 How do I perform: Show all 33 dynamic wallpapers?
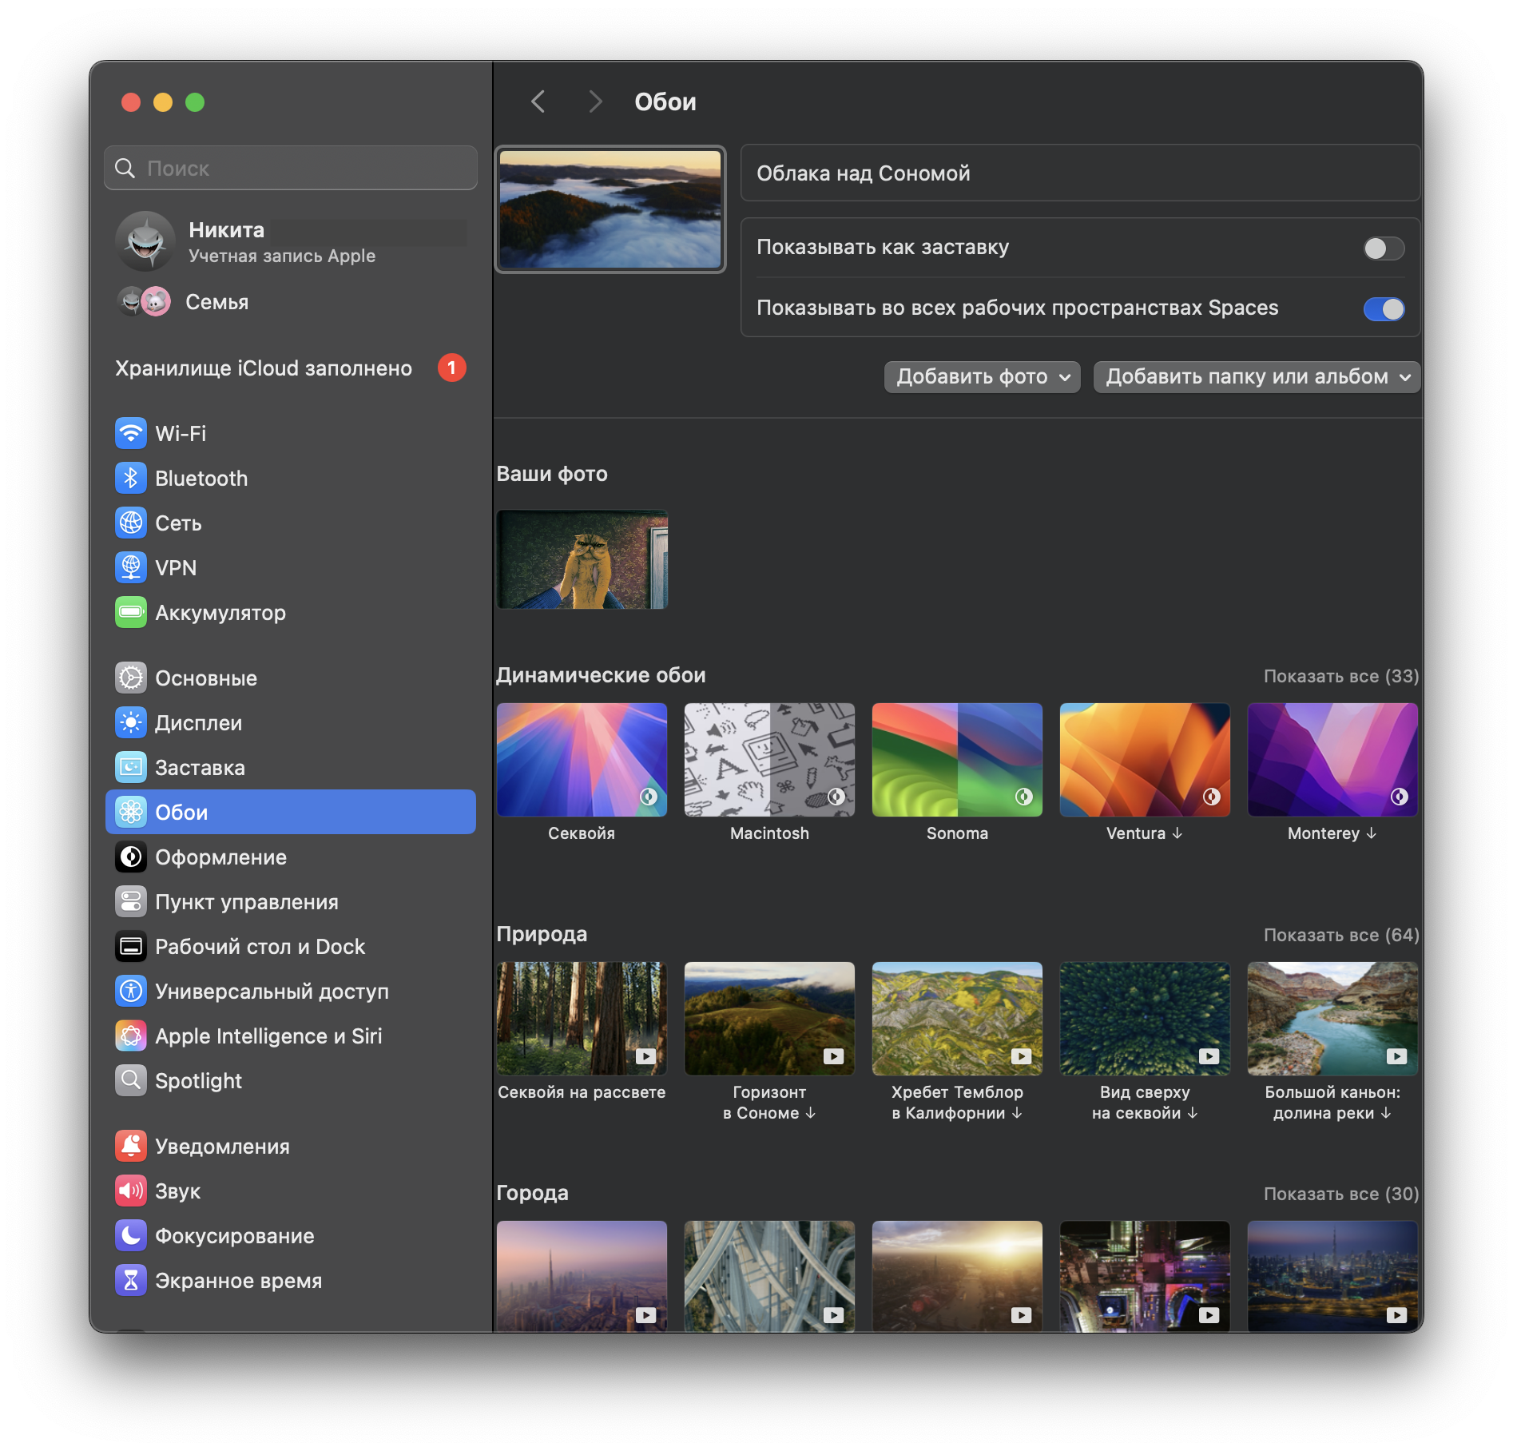(1341, 676)
